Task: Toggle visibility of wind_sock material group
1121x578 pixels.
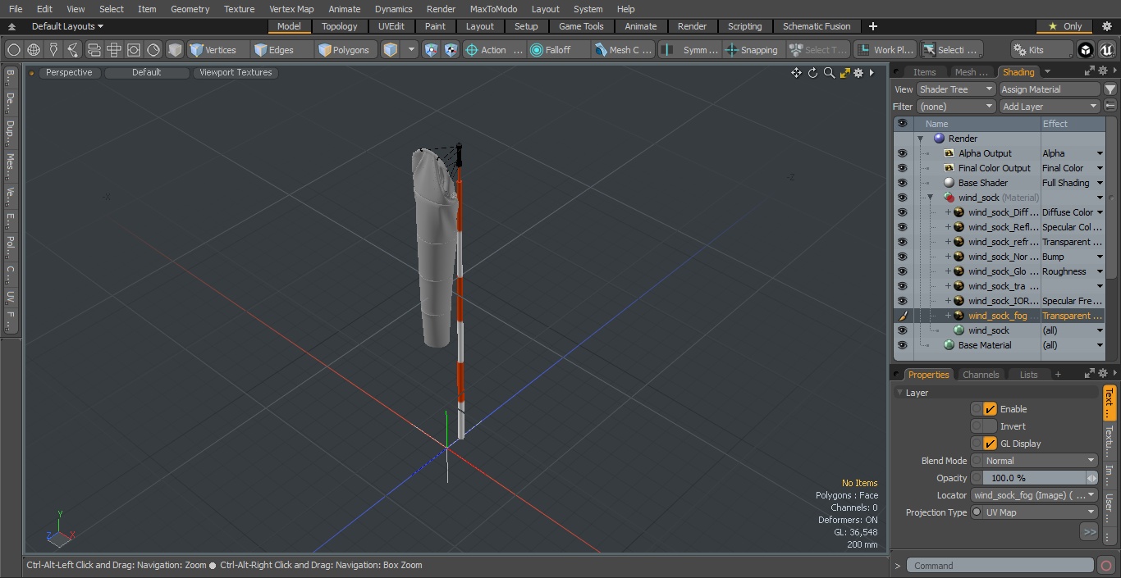Action: [902, 198]
